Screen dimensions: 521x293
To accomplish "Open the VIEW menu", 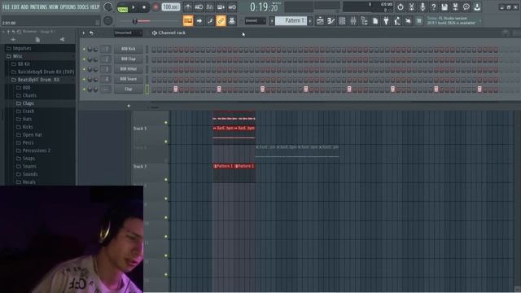I will click(x=54, y=7).
